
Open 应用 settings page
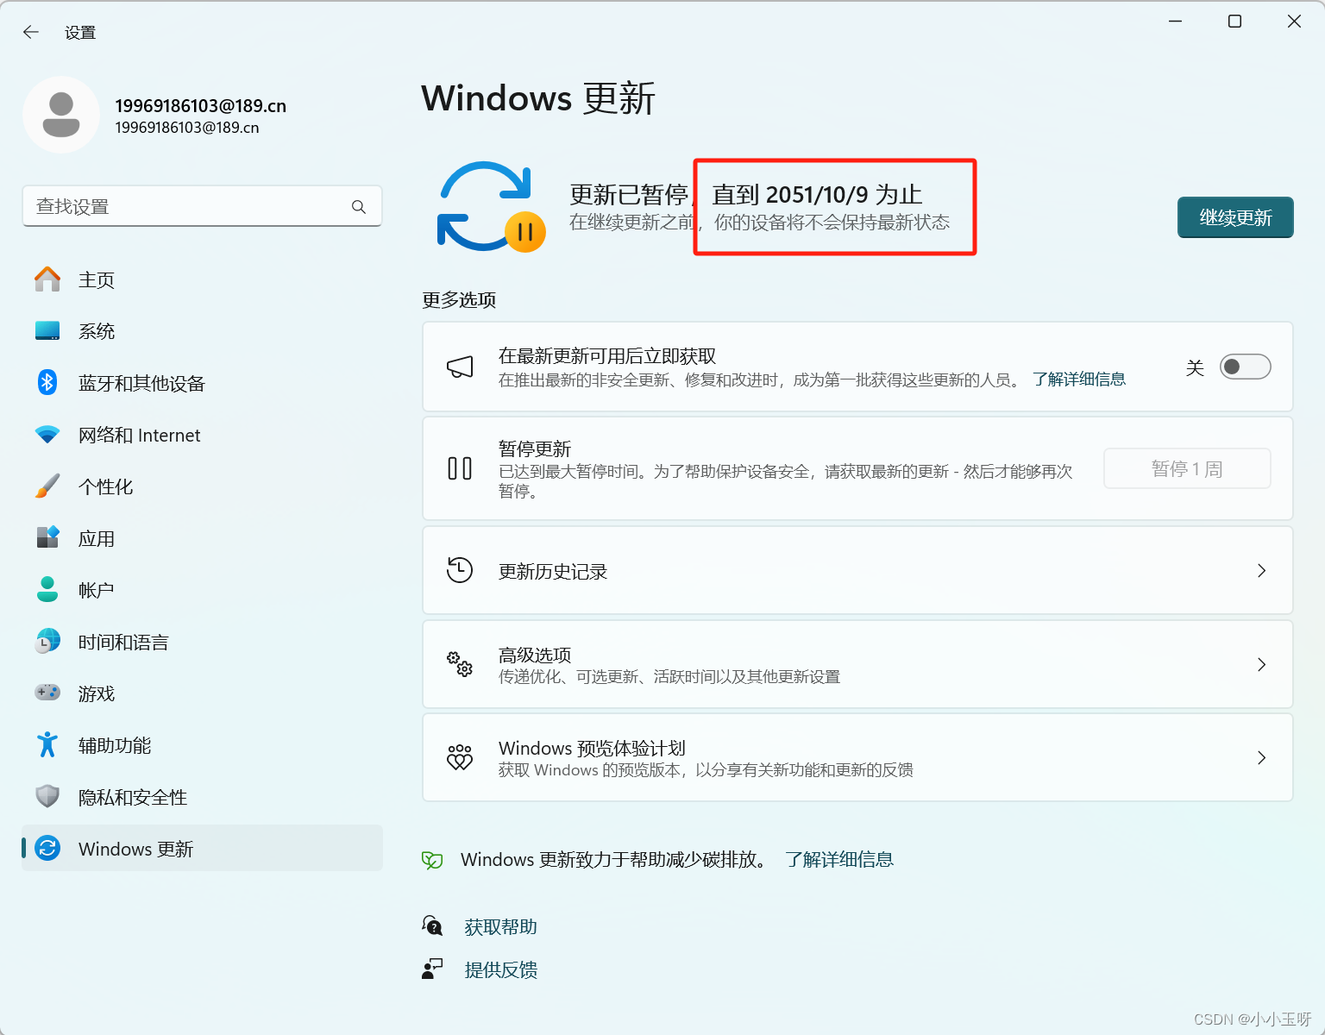point(202,538)
